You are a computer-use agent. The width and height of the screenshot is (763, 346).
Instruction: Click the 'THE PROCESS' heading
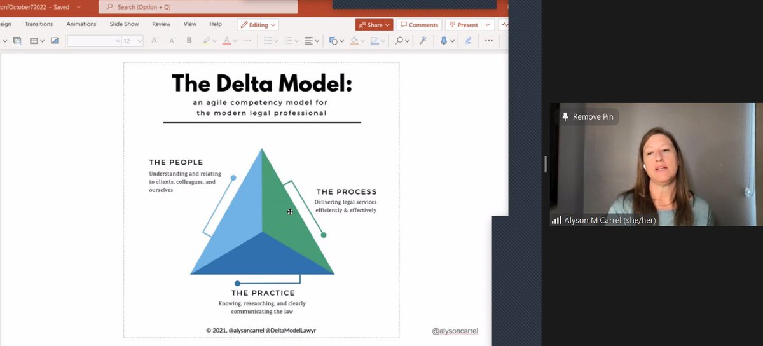coord(347,191)
